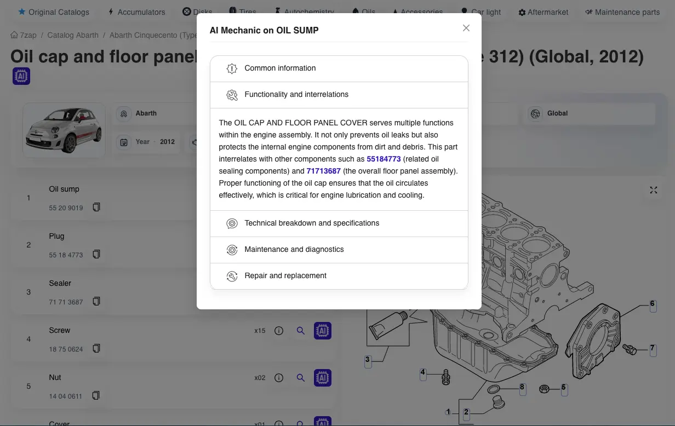Close the AI Mechanic dialog
Screen dimensions: 675x426
466,28
